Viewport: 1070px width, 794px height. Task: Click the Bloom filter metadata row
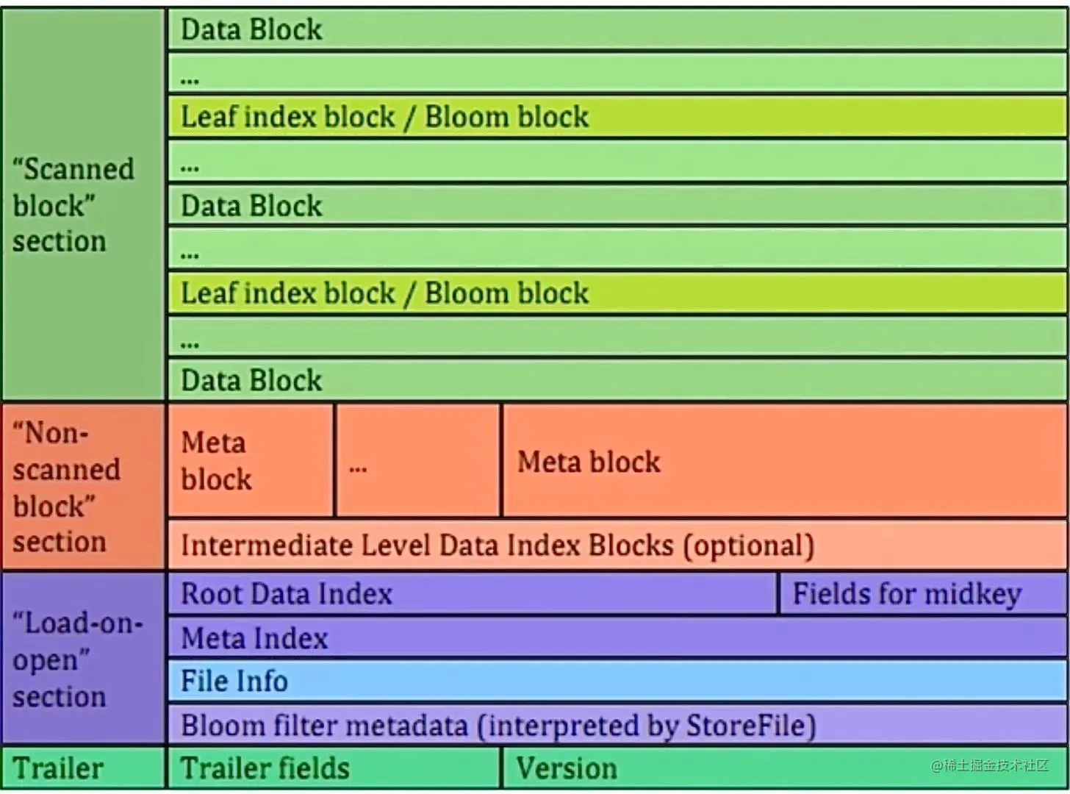(617, 725)
